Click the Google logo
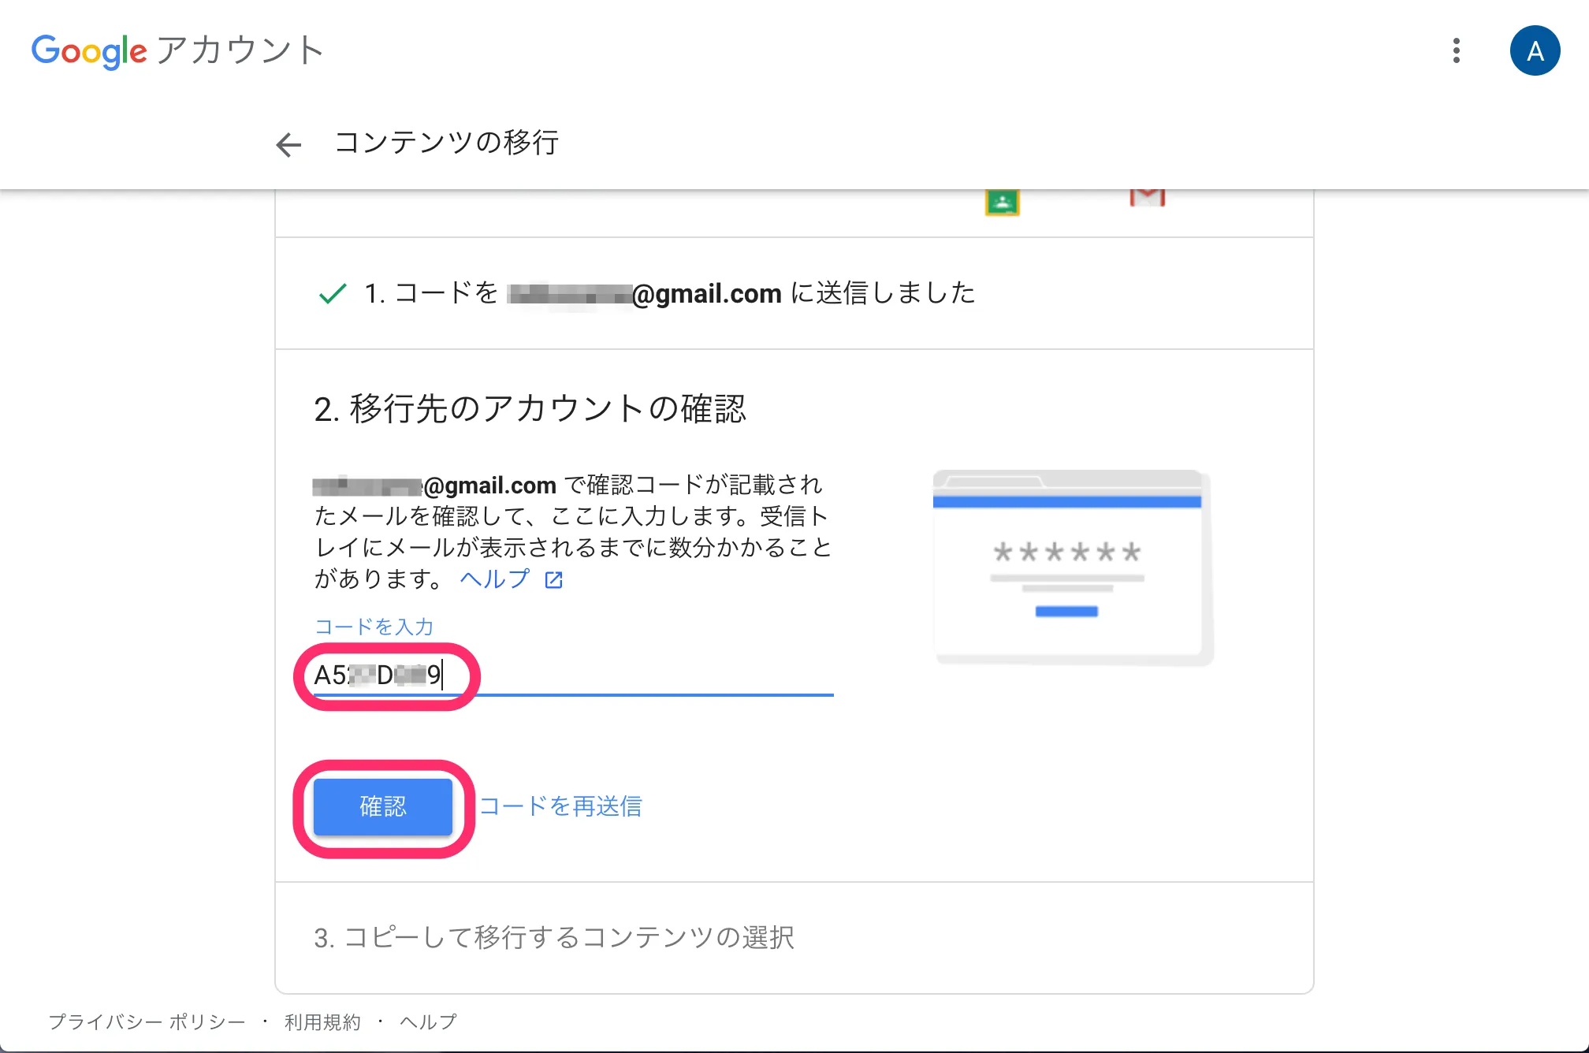Viewport: 1589px width, 1053px height. pos(89,51)
